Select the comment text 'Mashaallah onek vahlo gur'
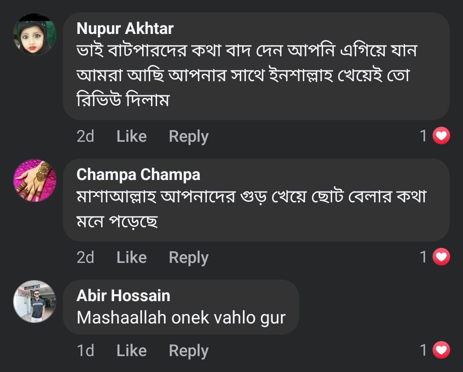 (181, 318)
